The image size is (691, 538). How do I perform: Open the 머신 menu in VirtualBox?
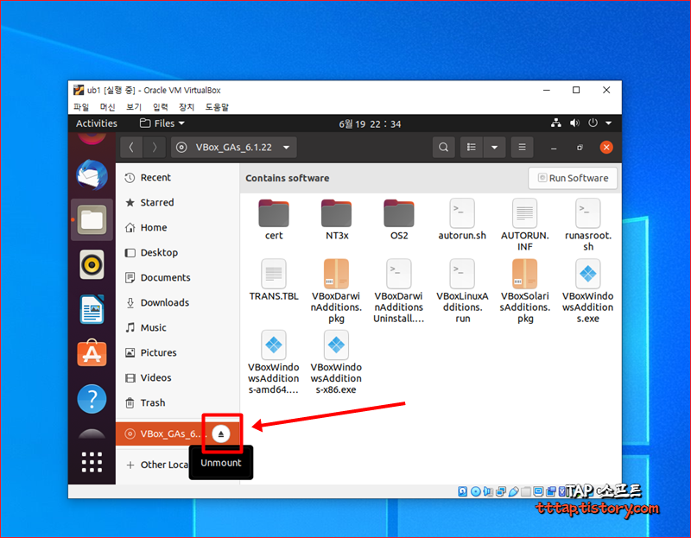click(107, 107)
